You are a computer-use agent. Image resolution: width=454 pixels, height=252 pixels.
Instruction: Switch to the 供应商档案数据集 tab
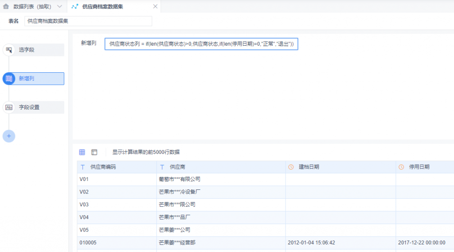pyautogui.click(x=102, y=6)
